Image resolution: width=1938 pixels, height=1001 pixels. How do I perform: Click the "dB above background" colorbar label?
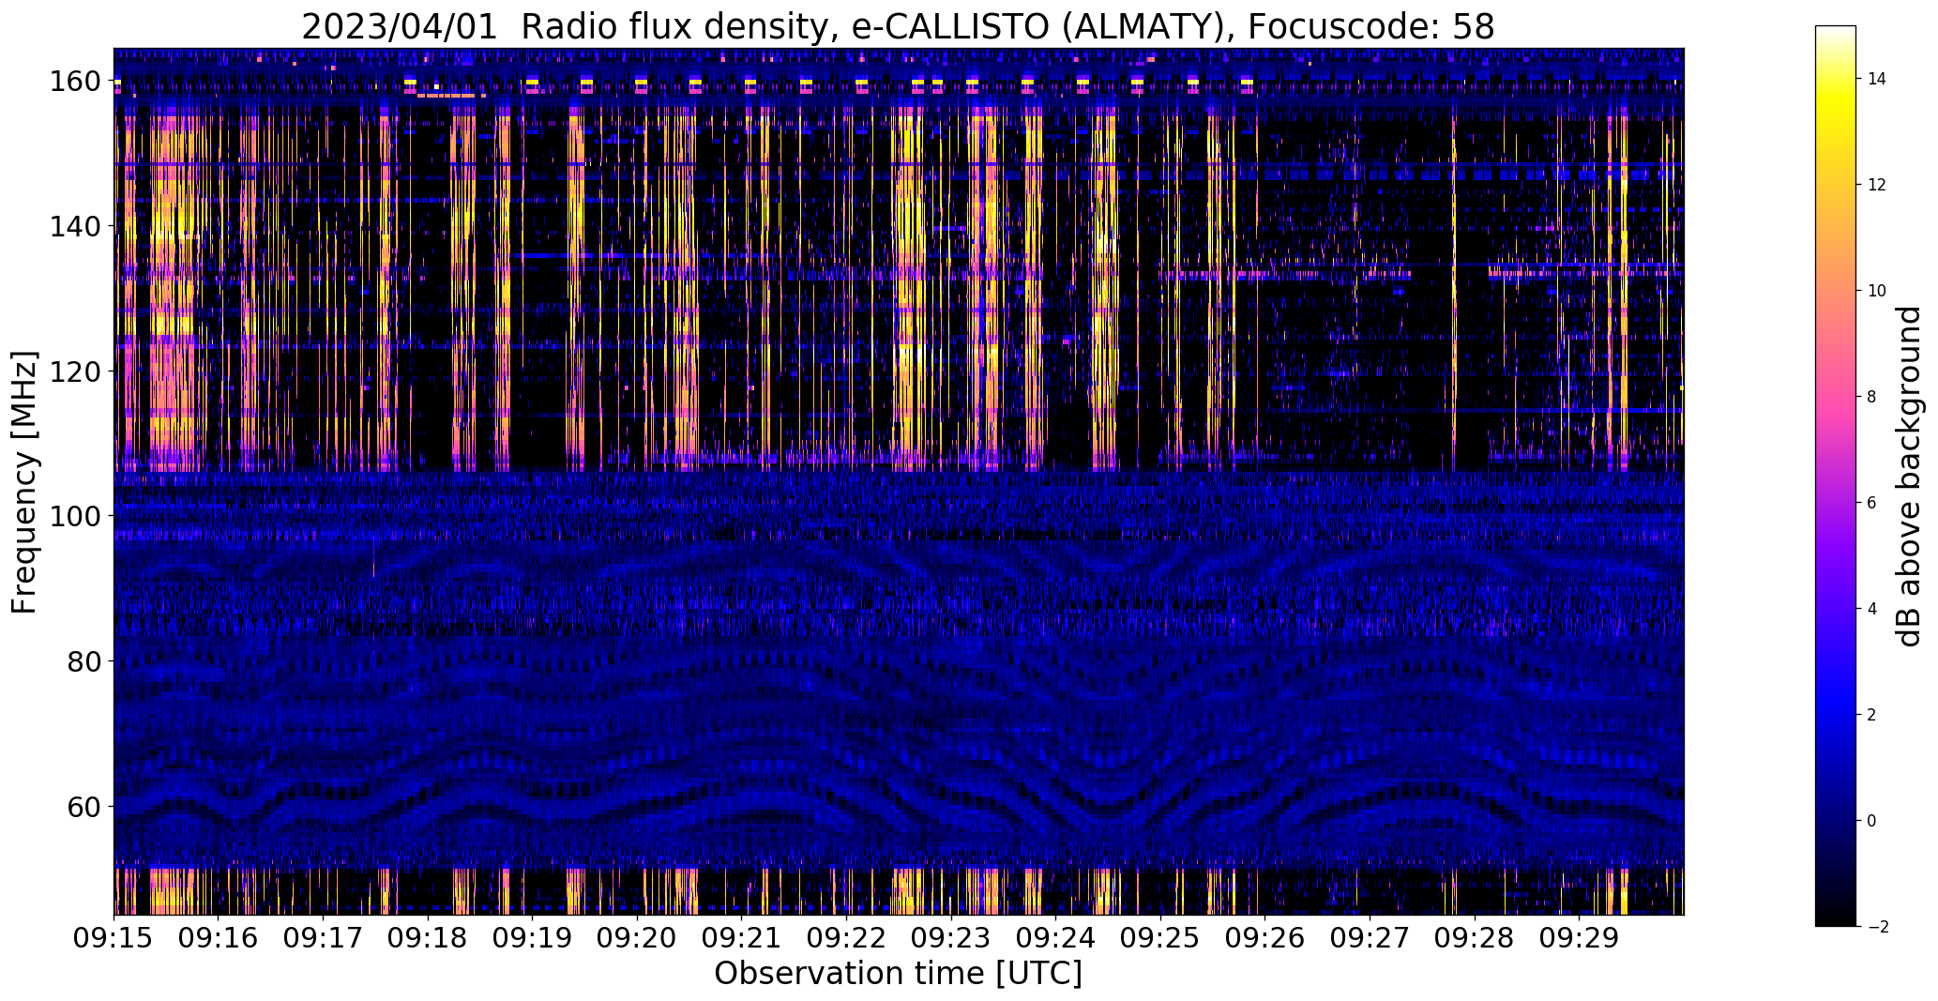1909,477
